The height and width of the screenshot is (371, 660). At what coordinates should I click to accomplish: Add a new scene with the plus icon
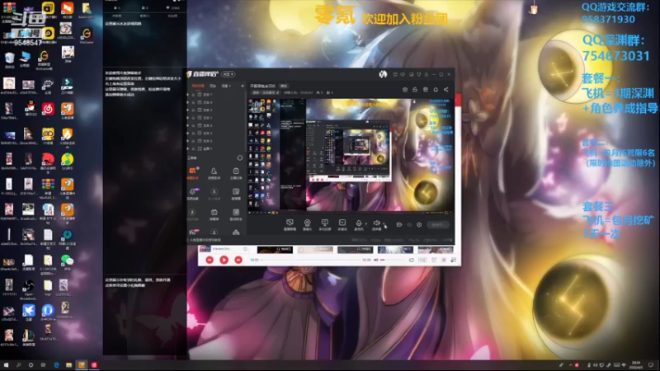[x=242, y=86]
